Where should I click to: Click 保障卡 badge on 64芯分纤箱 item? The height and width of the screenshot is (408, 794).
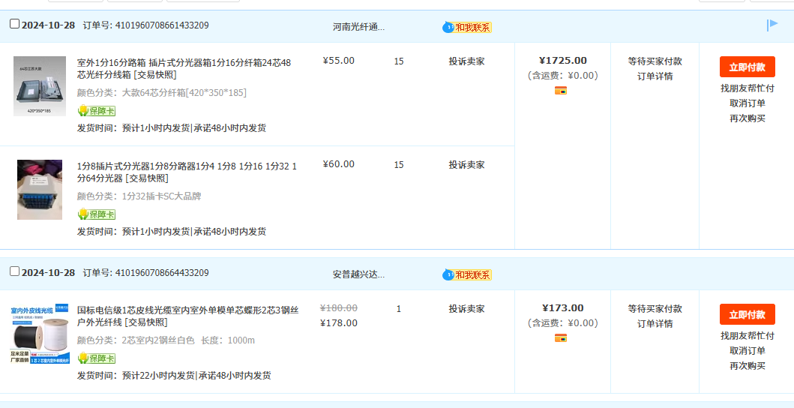click(x=96, y=111)
